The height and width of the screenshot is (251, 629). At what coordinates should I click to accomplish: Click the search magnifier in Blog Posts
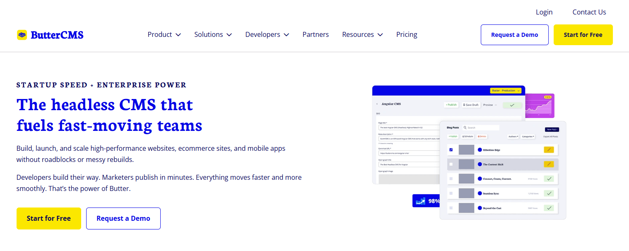point(465,127)
